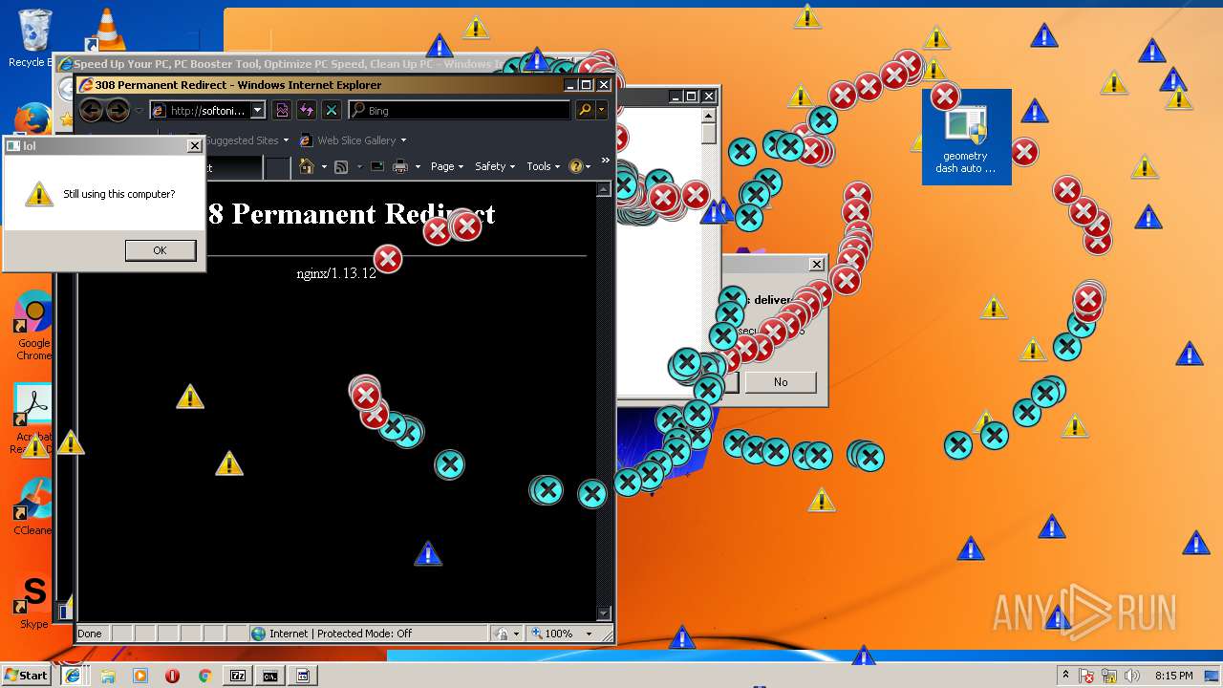Open Windows Media Player on taskbar

click(x=140, y=676)
